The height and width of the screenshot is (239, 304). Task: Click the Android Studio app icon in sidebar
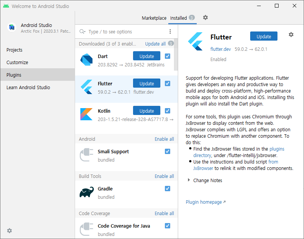coord(12,27)
